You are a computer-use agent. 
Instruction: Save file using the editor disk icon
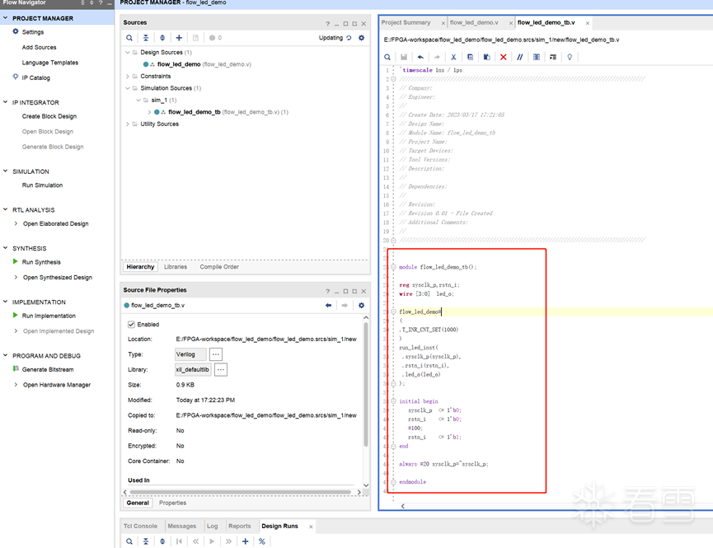click(404, 57)
